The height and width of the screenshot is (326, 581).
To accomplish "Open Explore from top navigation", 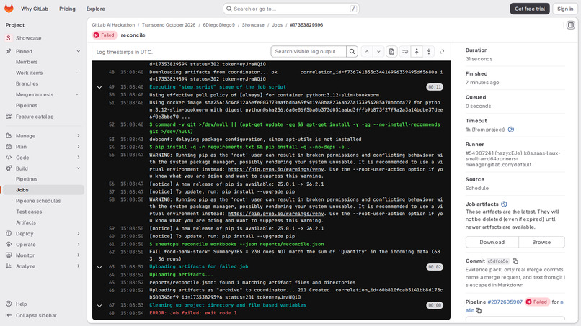I will pos(96,9).
